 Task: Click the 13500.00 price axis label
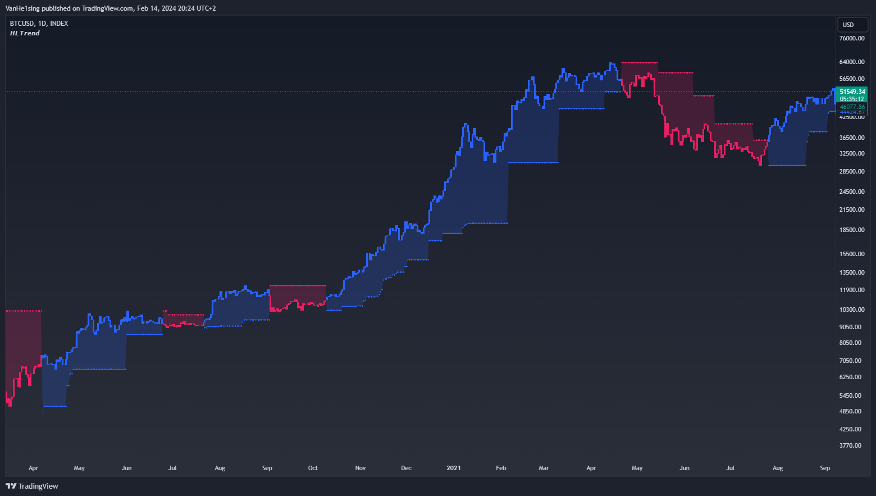tap(852, 272)
